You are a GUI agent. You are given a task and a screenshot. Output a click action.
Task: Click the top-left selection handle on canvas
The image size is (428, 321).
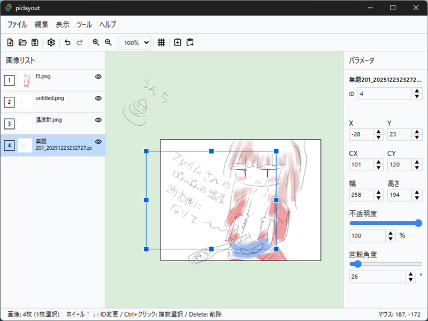click(x=146, y=151)
